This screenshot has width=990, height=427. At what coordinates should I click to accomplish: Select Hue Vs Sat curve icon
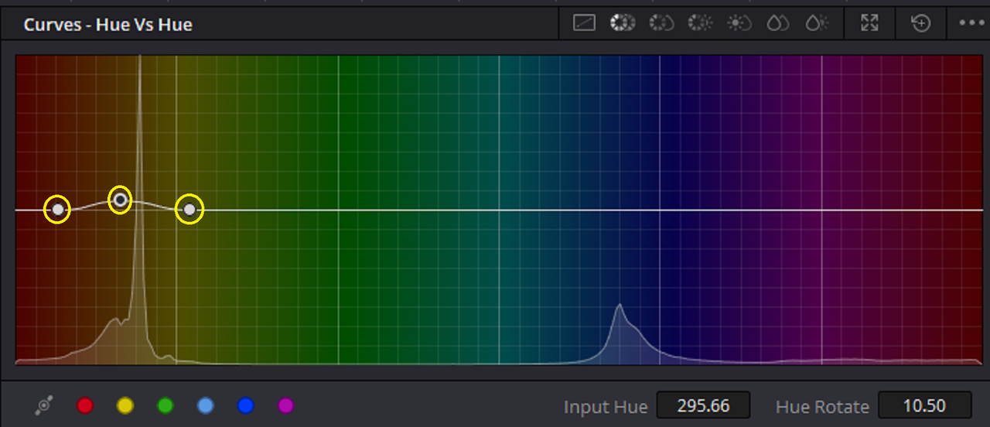(661, 23)
